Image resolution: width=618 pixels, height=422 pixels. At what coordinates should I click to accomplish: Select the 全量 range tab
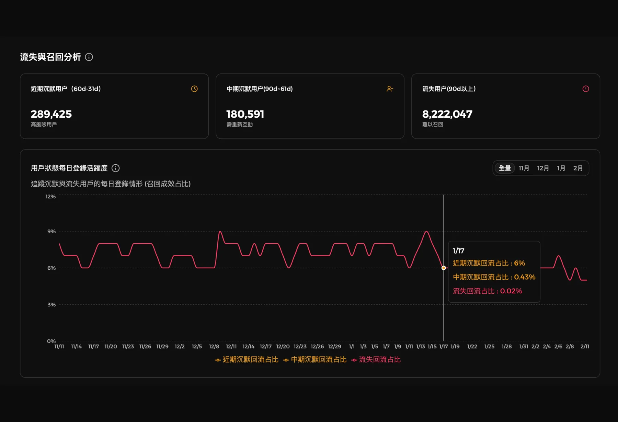505,168
